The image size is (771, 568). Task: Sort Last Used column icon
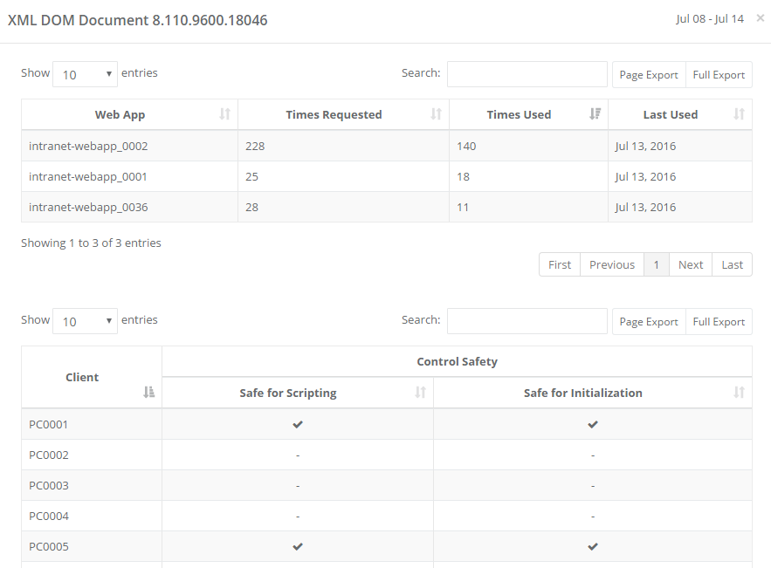(740, 114)
